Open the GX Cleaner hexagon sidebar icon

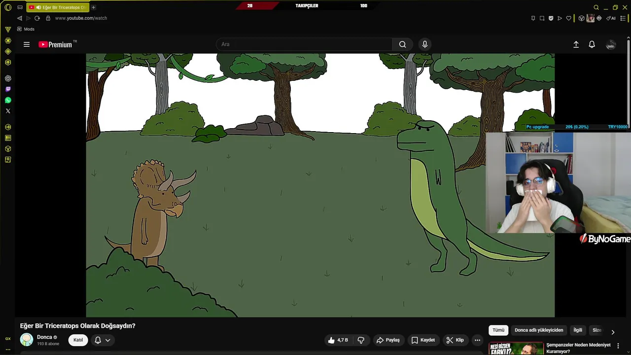point(8,40)
